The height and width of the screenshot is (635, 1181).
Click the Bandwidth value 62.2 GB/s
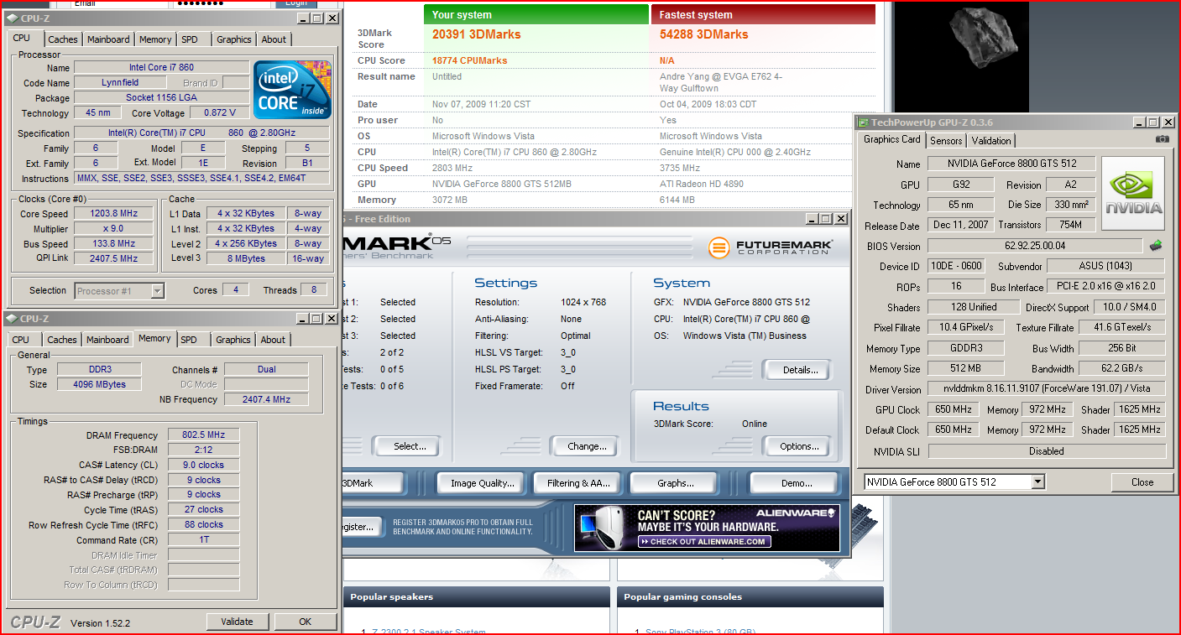coord(1122,369)
